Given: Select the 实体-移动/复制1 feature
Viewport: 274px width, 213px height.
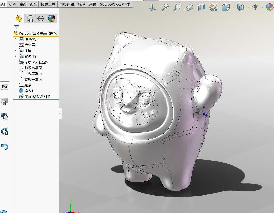Looking at the screenshot, I should coord(35,97).
